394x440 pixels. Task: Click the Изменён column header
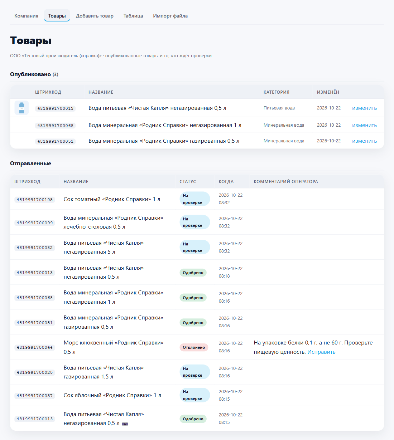pyautogui.click(x=328, y=92)
